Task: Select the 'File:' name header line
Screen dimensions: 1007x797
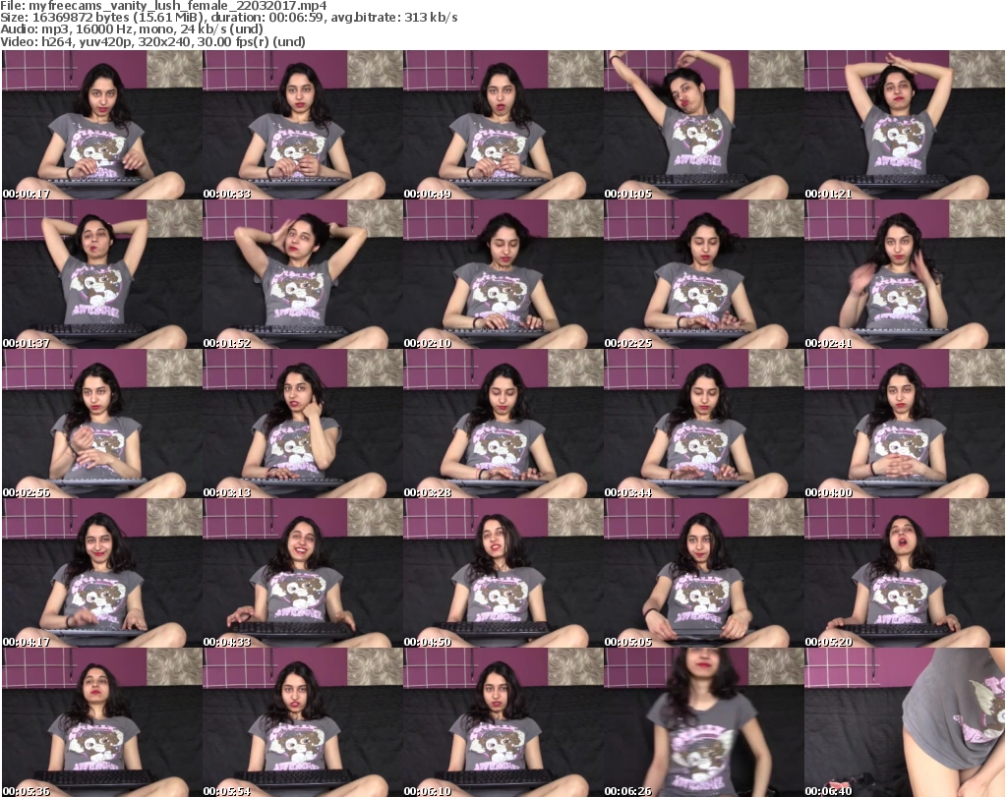Action: coord(163,6)
